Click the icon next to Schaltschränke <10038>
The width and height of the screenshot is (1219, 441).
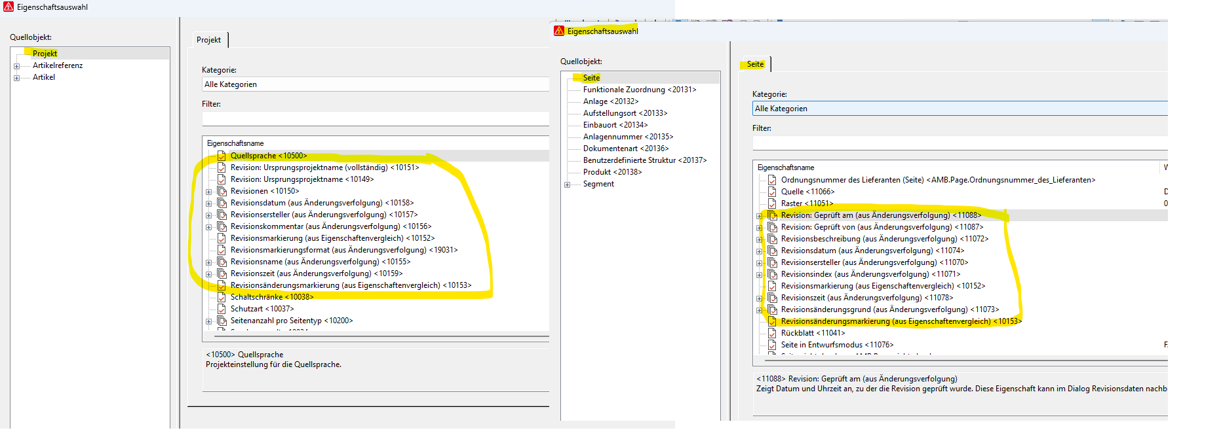point(222,297)
